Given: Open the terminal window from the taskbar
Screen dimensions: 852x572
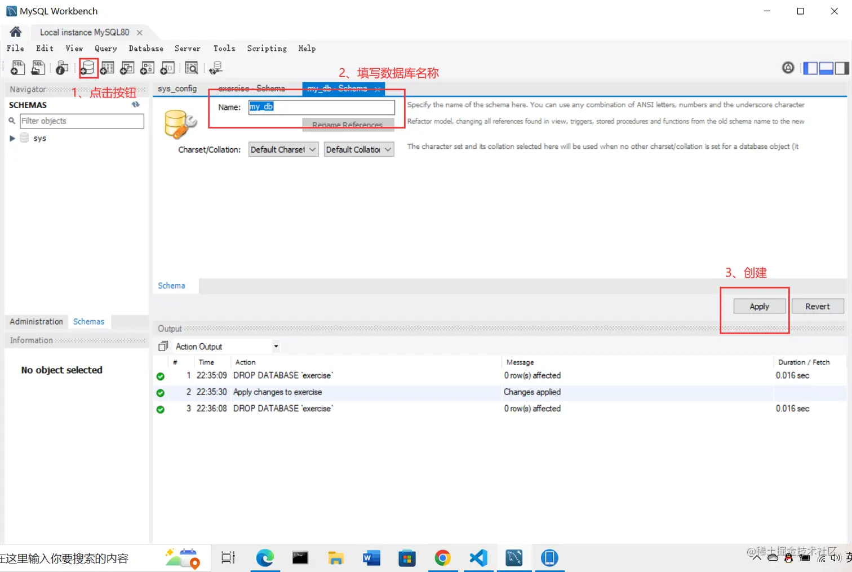Looking at the screenshot, I should (x=300, y=558).
